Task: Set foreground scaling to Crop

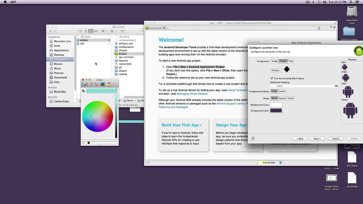Action: tap(274, 92)
